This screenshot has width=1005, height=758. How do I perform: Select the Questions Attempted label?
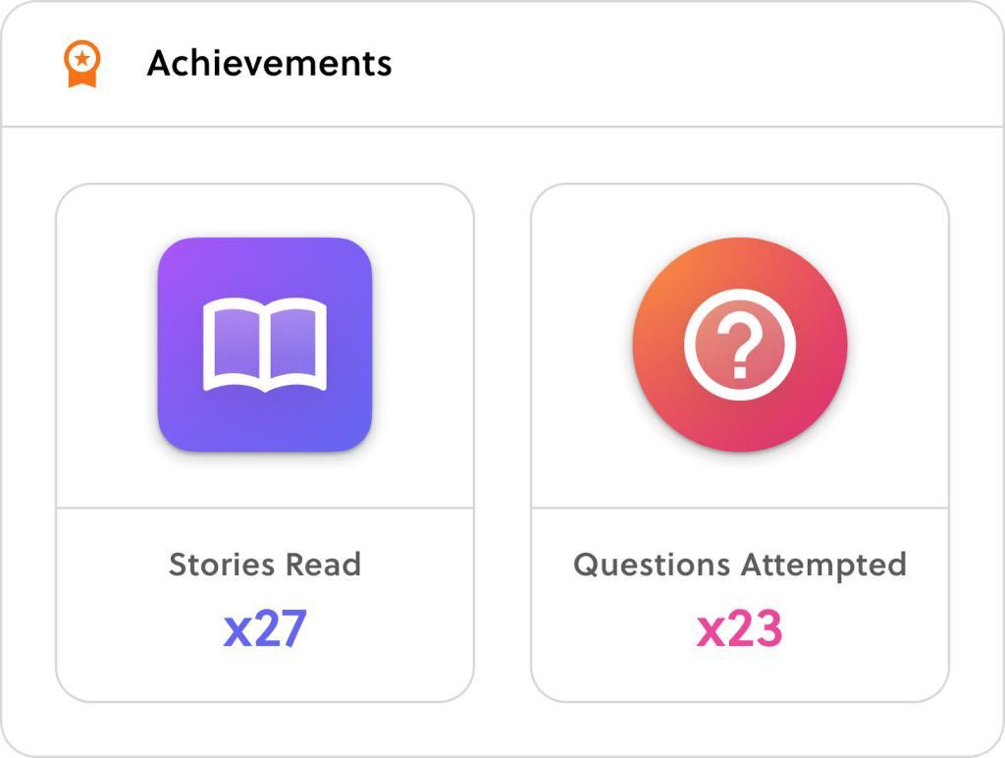[x=740, y=566]
